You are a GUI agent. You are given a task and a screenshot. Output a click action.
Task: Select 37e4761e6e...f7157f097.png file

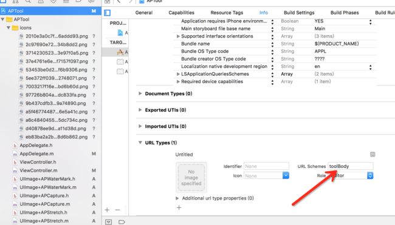click(x=57, y=61)
